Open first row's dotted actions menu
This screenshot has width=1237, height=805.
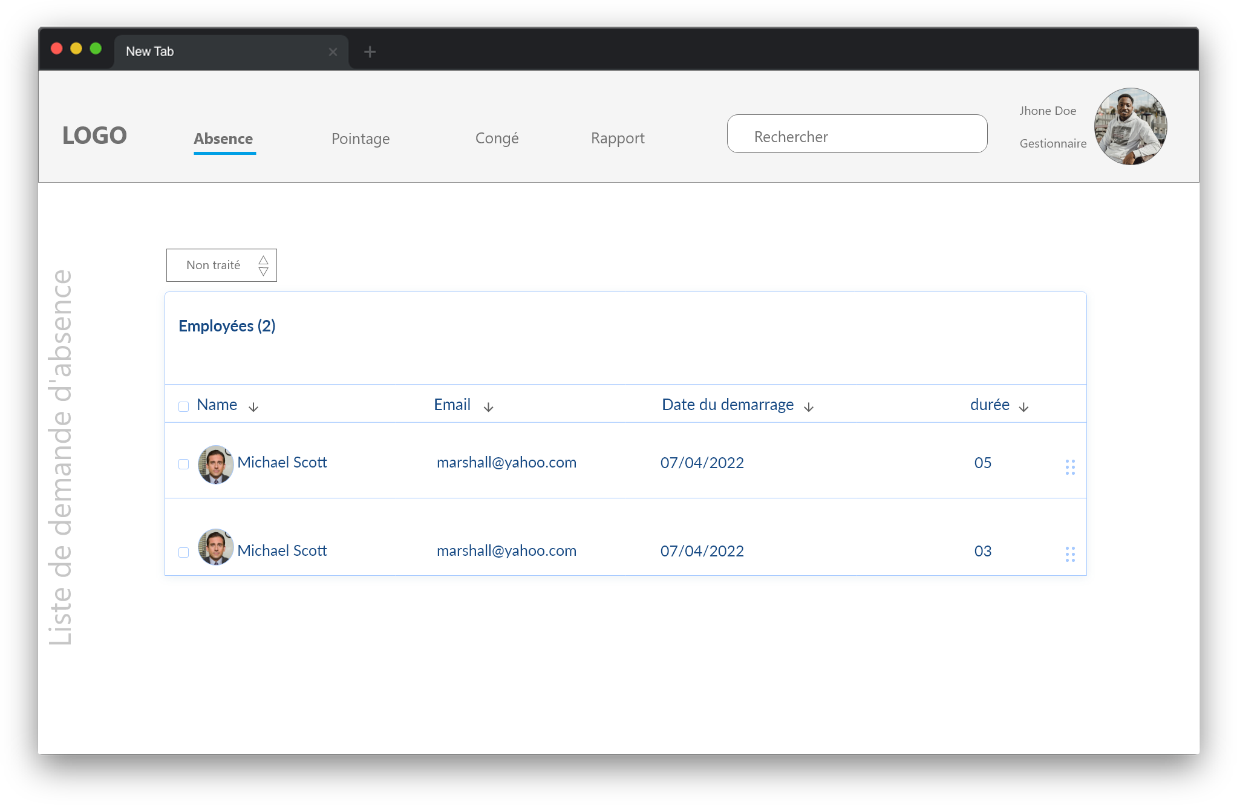1069,466
